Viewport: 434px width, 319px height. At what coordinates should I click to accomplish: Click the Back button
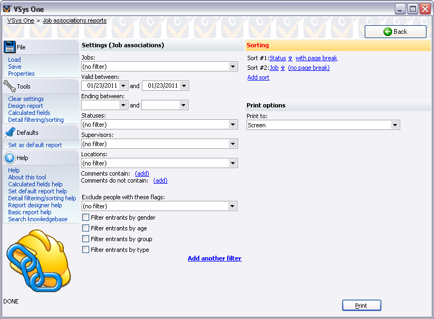coord(395,32)
